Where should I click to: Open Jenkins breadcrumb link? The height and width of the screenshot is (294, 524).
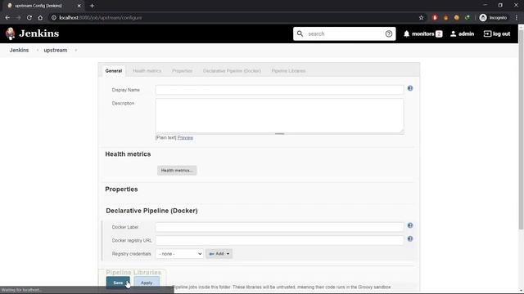coord(19,51)
